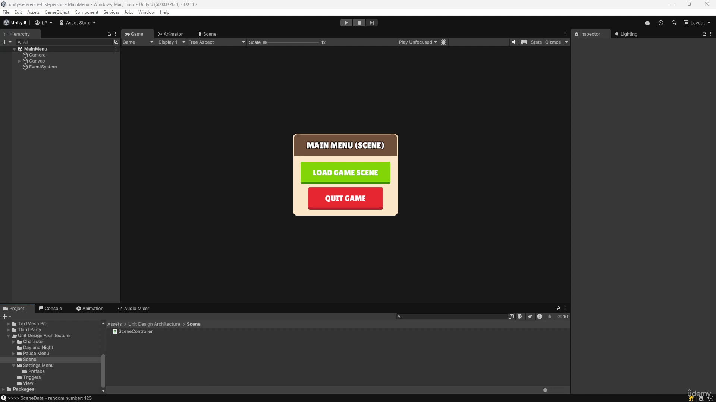The width and height of the screenshot is (716, 402).
Task: Start Play mode with the Play button
Action: click(x=346, y=23)
